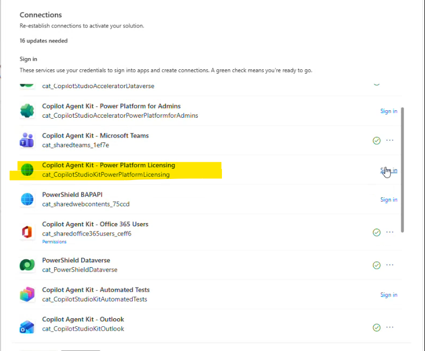
Task: Click the connections list vertical scrollbar
Action: (x=402, y=170)
